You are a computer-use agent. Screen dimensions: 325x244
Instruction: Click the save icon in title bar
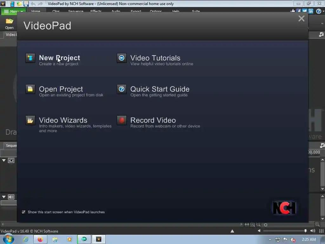[x=26, y=4]
